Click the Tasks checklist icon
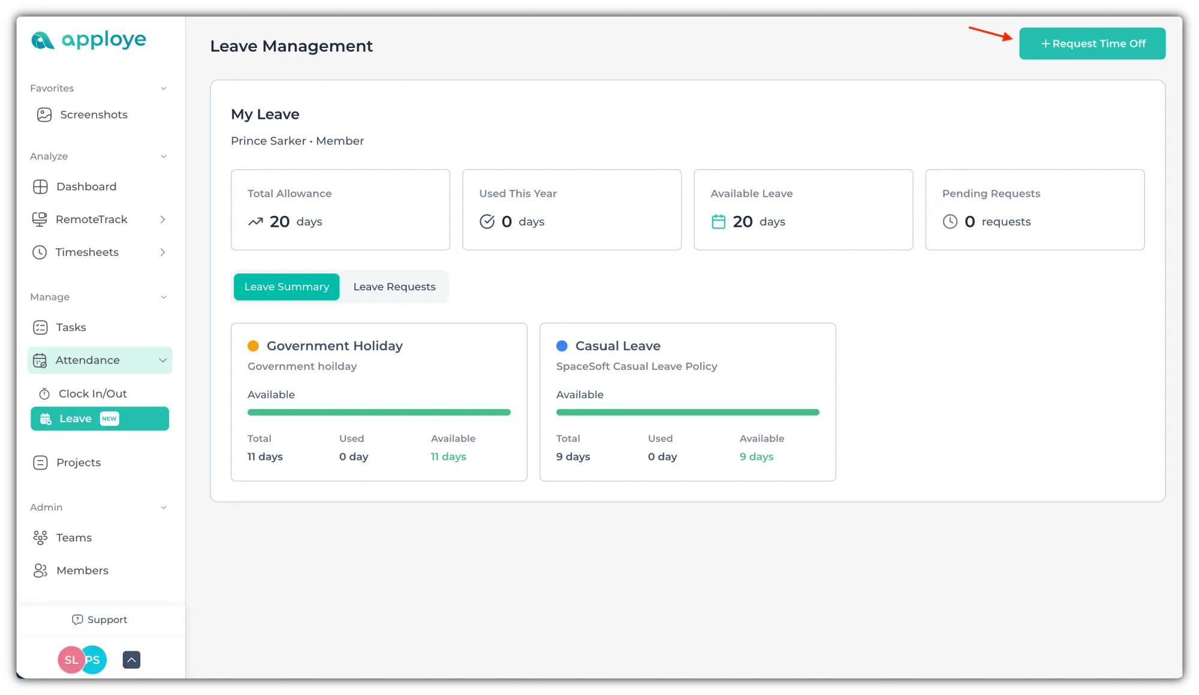 coord(40,327)
